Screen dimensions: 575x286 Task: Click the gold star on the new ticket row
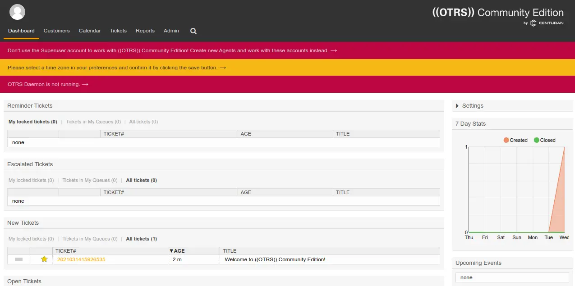point(44,259)
